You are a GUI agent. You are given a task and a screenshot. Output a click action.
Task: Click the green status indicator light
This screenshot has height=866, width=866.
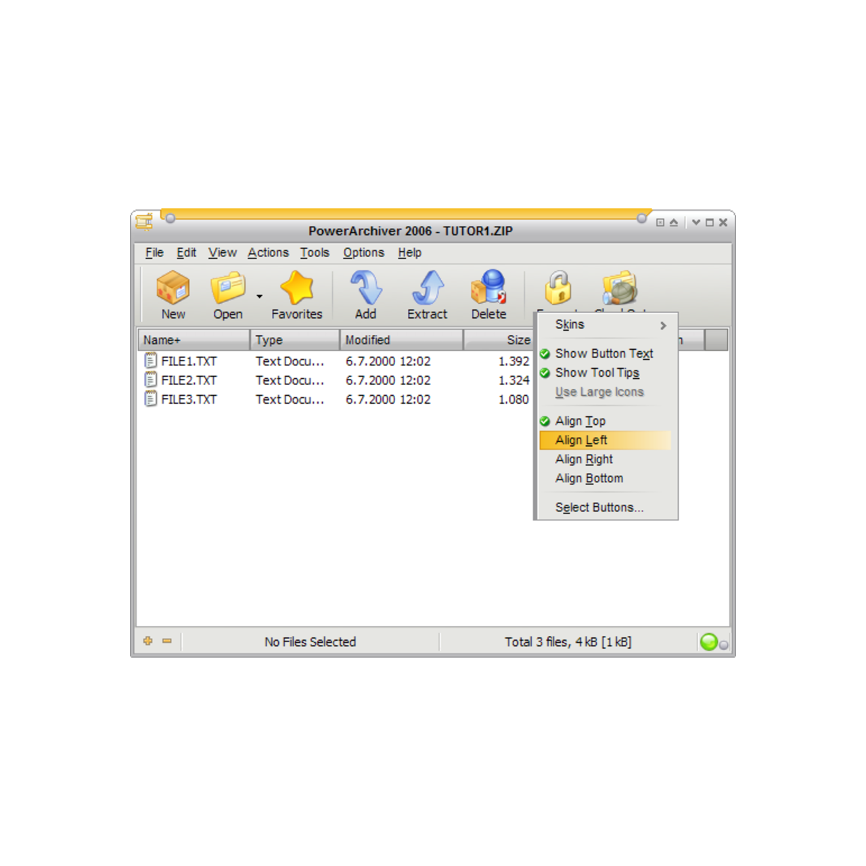point(709,641)
